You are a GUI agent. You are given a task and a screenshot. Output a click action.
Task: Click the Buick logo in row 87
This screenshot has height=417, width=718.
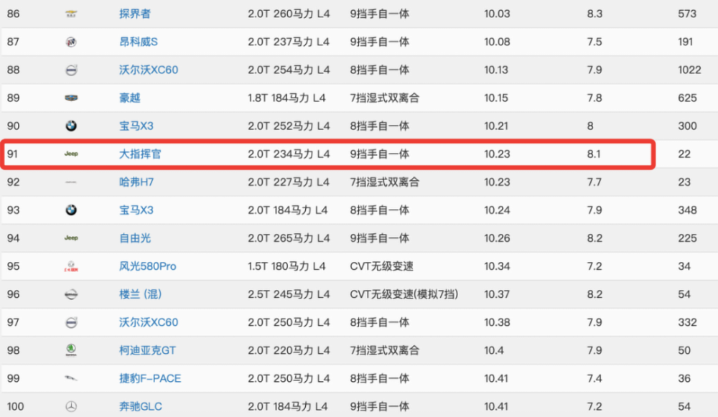pos(71,42)
